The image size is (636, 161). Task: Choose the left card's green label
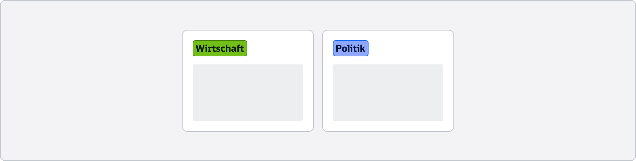(220, 48)
